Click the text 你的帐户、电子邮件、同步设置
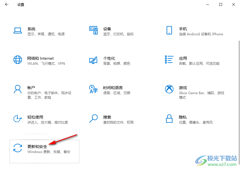The image size is (240, 169). coord(49,95)
